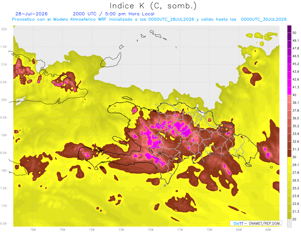
Task: Select the legend value '42.6'
Action: [x=296, y=80]
